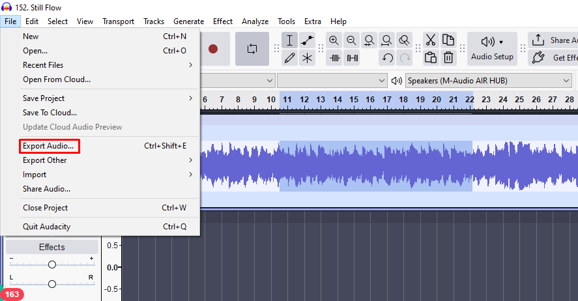This screenshot has width=578, height=301.
Task: Click the playback speaker icon
Action: tap(397, 81)
